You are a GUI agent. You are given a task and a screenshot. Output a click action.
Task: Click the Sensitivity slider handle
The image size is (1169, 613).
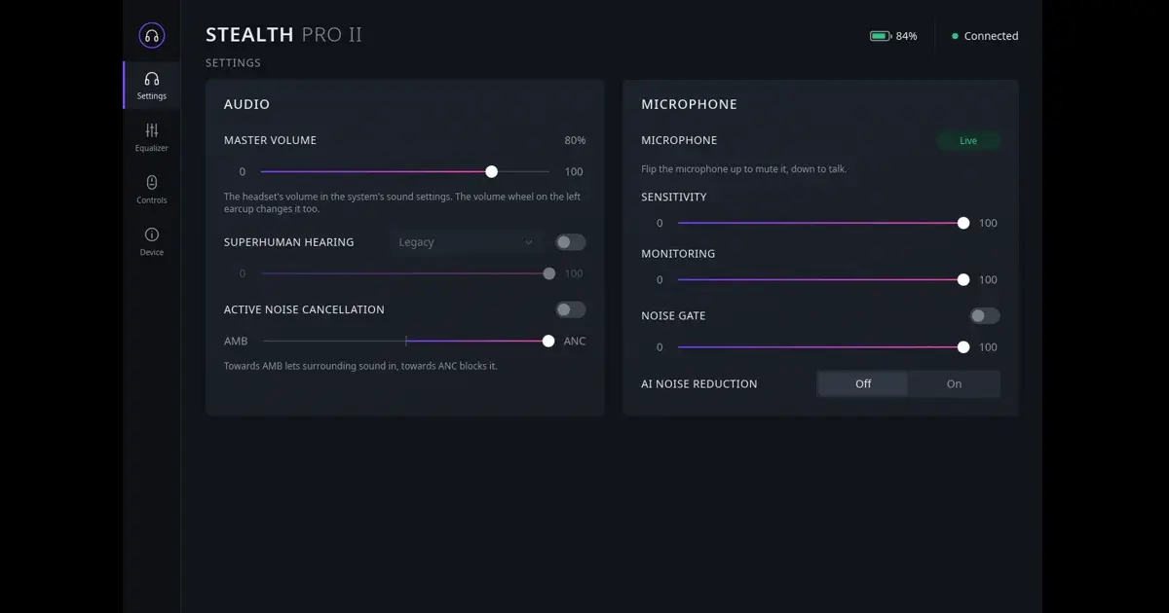[963, 223]
